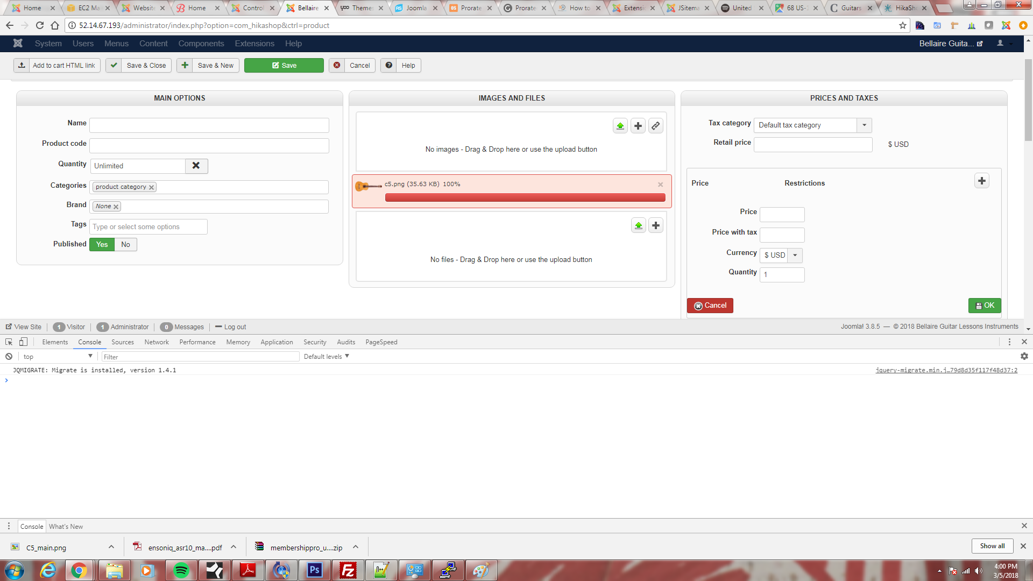Open the Components menu

(x=201, y=44)
